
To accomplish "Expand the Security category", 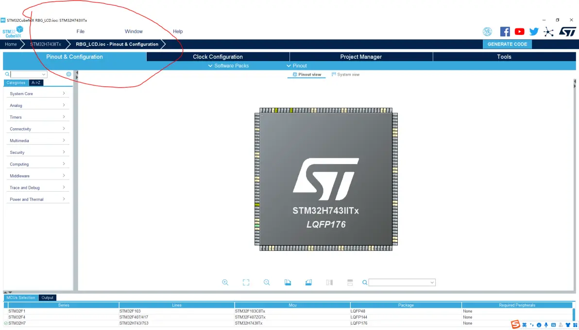I will (x=38, y=152).
